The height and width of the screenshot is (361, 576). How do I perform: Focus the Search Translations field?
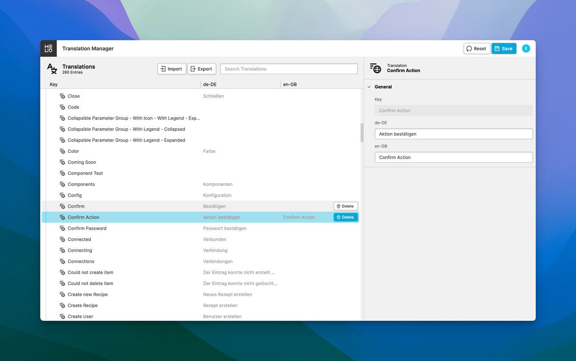288,69
